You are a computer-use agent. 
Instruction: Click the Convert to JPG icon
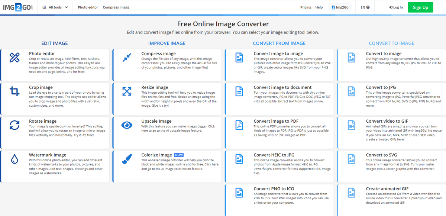pyautogui.click(x=351, y=91)
